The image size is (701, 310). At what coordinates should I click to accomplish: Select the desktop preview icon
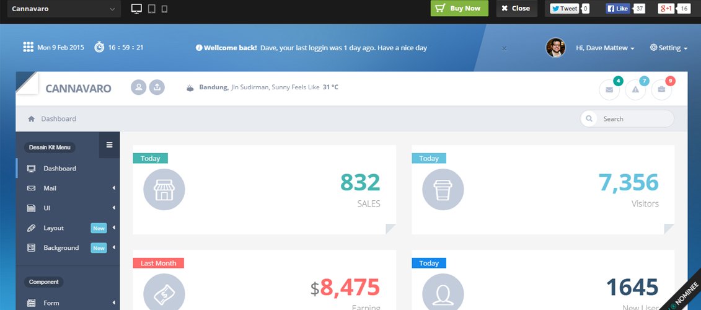tap(137, 9)
